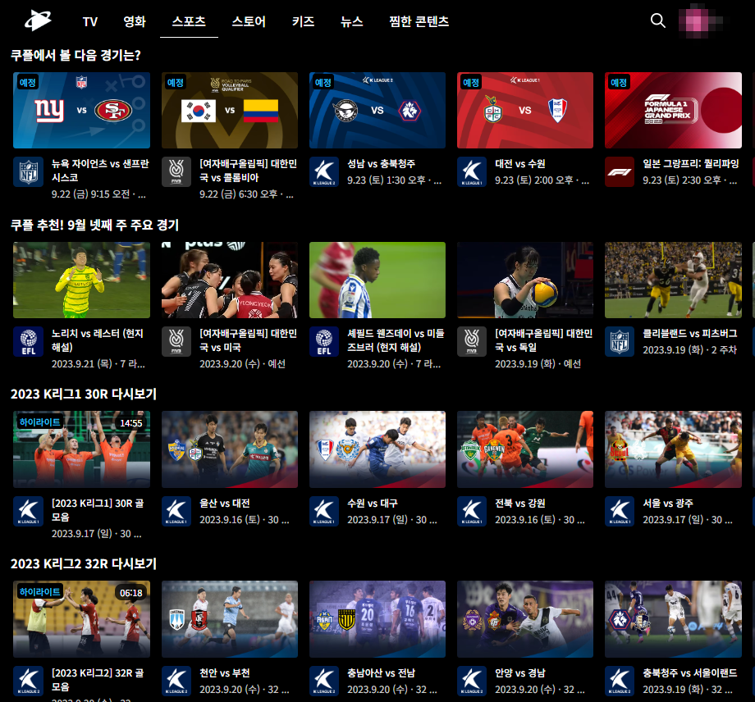755x702 pixels.
Task: Click title 클리블랜드 vs 피츠버그
Action: click(x=689, y=334)
